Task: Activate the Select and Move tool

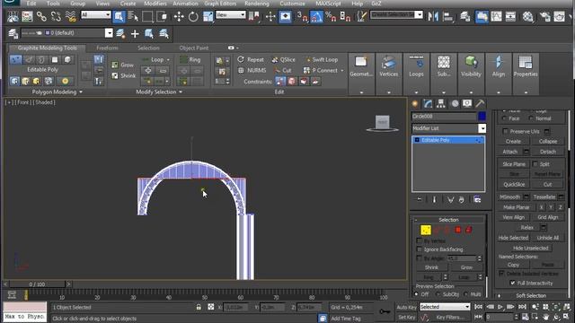Action: coord(179,16)
